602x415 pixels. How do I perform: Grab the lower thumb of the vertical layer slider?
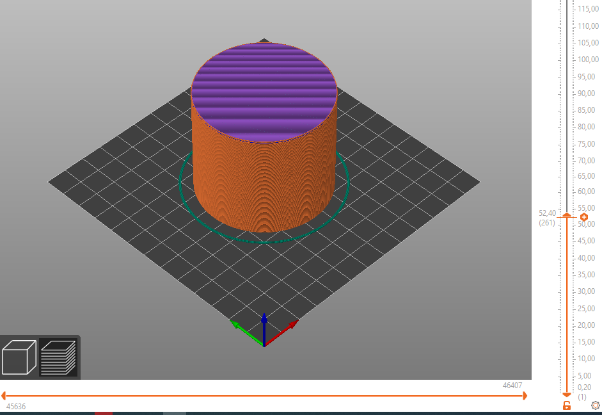pyautogui.click(x=567, y=395)
